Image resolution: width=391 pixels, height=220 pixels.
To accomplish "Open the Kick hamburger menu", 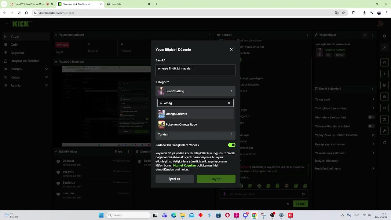I will point(6,24).
